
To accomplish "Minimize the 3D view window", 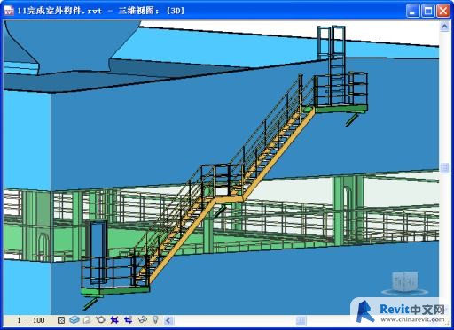I will pos(412,11).
